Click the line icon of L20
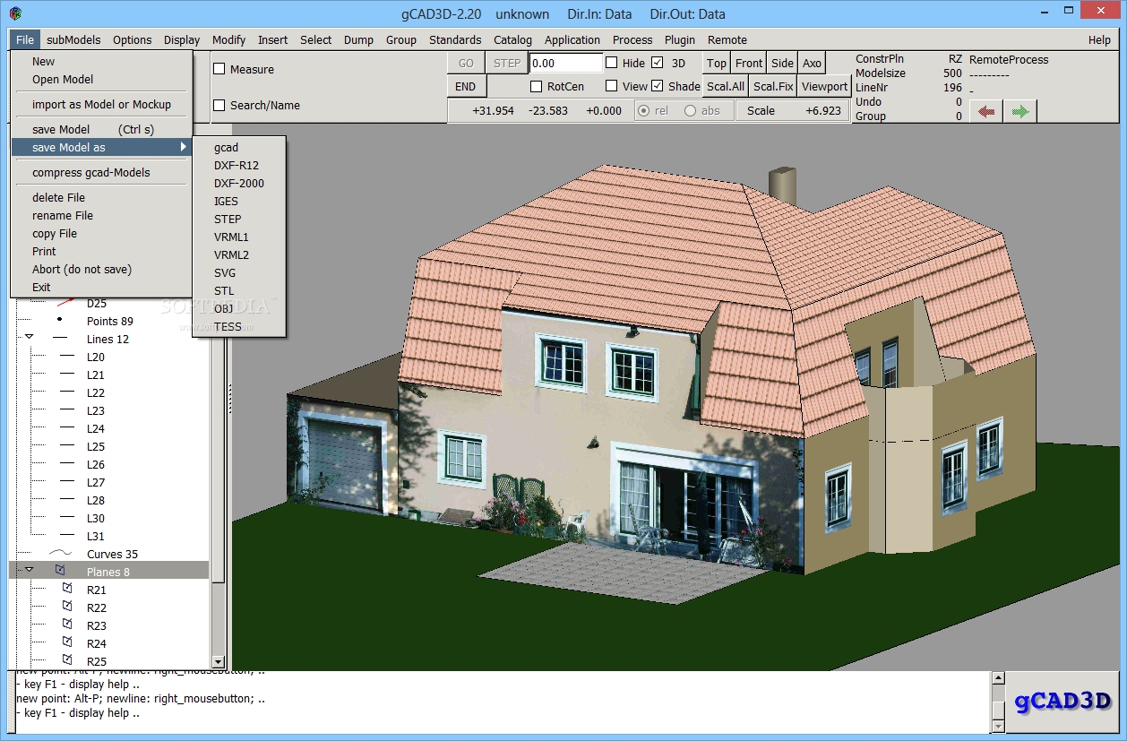 pyautogui.click(x=67, y=357)
